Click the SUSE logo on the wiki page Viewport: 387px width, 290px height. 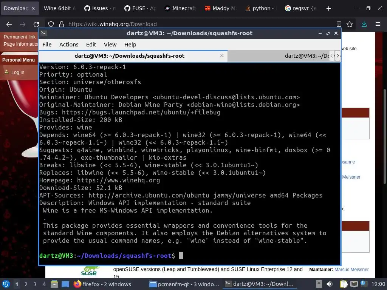click(x=90, y=271)
